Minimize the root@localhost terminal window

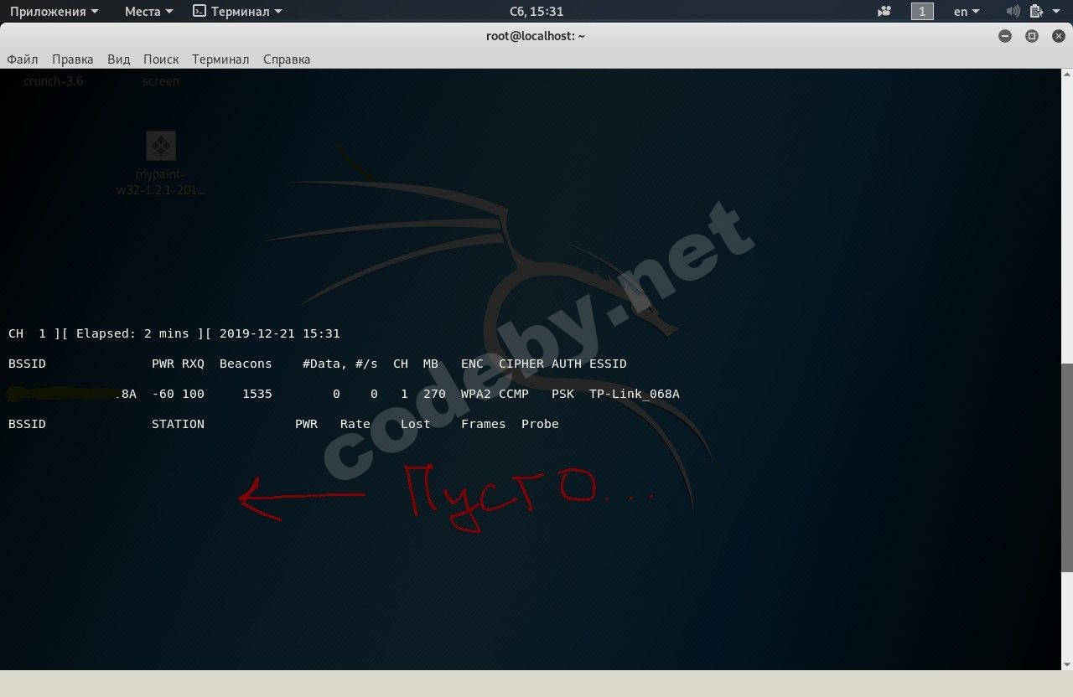tap(1005, 36)
